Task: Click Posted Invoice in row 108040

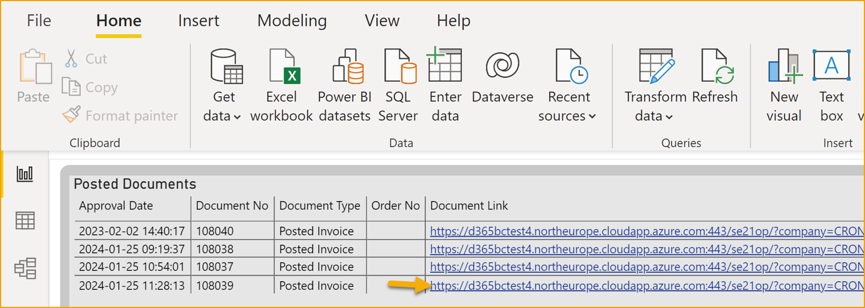Action: point(316,231)
